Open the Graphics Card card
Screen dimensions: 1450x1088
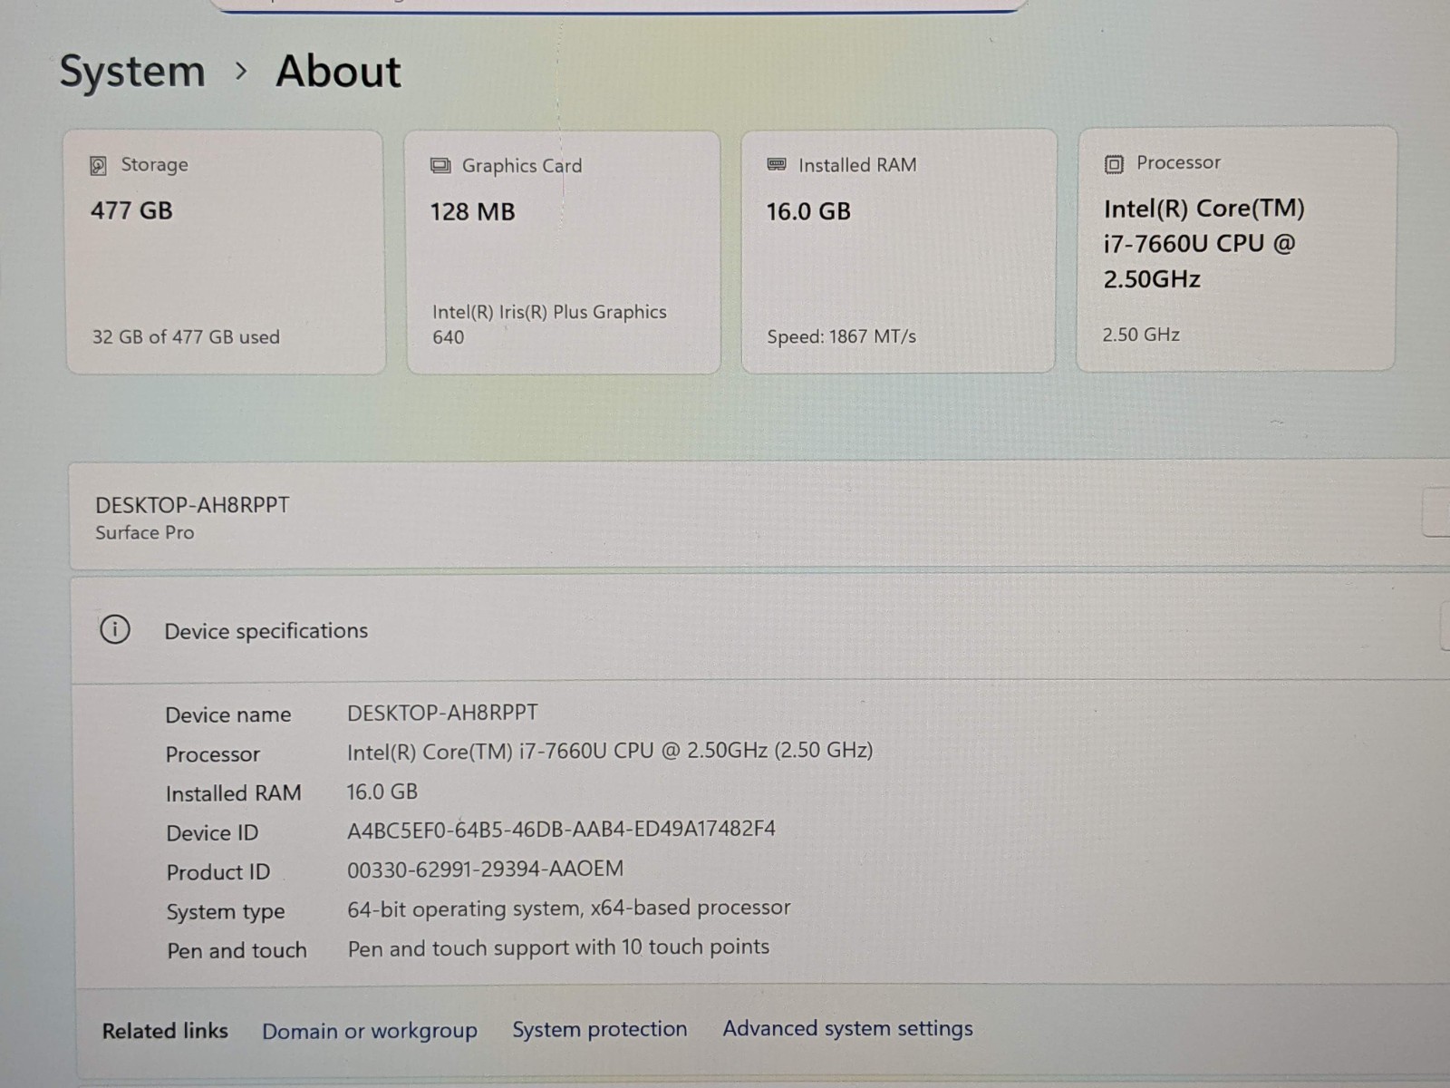pos(563,252)
